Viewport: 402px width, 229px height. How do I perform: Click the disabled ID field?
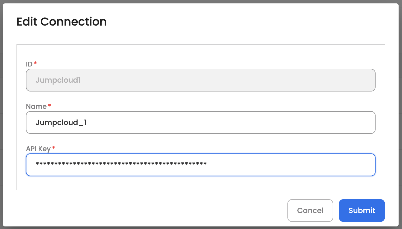[x=200, y=80]
